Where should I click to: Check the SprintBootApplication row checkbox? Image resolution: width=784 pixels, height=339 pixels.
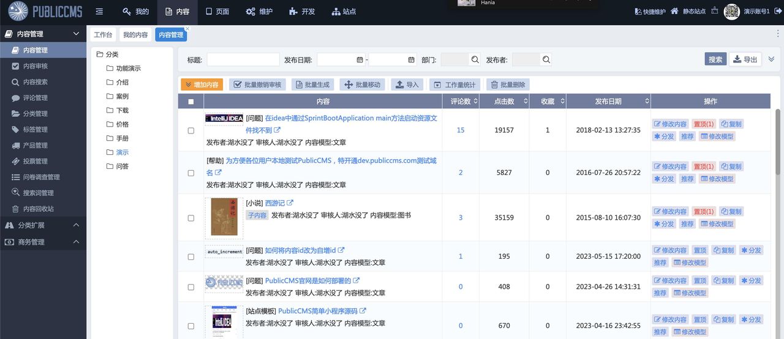191,130
